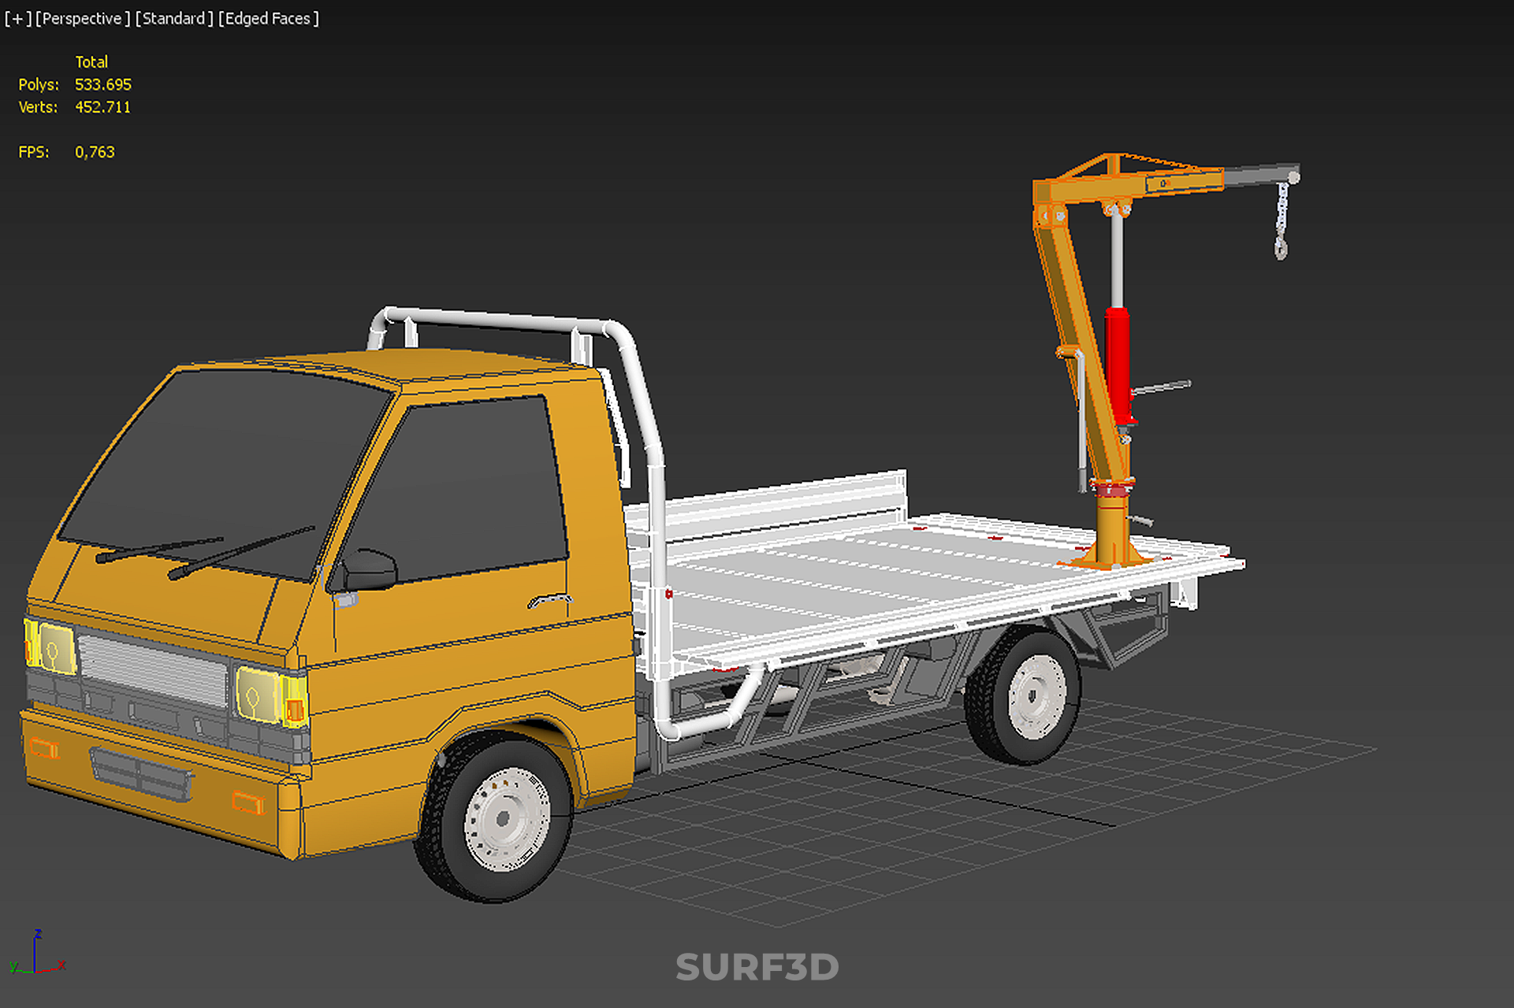Select the front radiator grille

pos(154,670)
